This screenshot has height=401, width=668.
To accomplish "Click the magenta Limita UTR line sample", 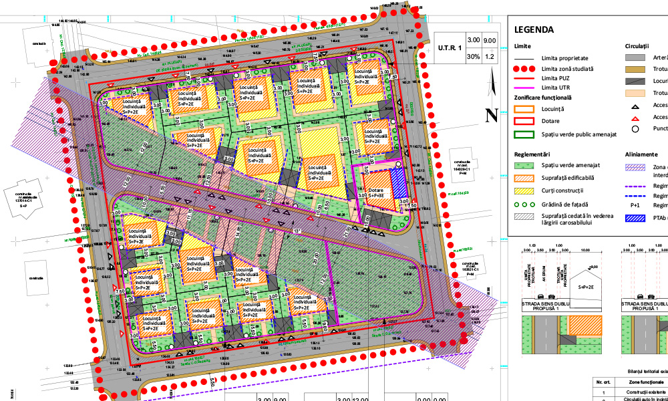I will (524, 88).
